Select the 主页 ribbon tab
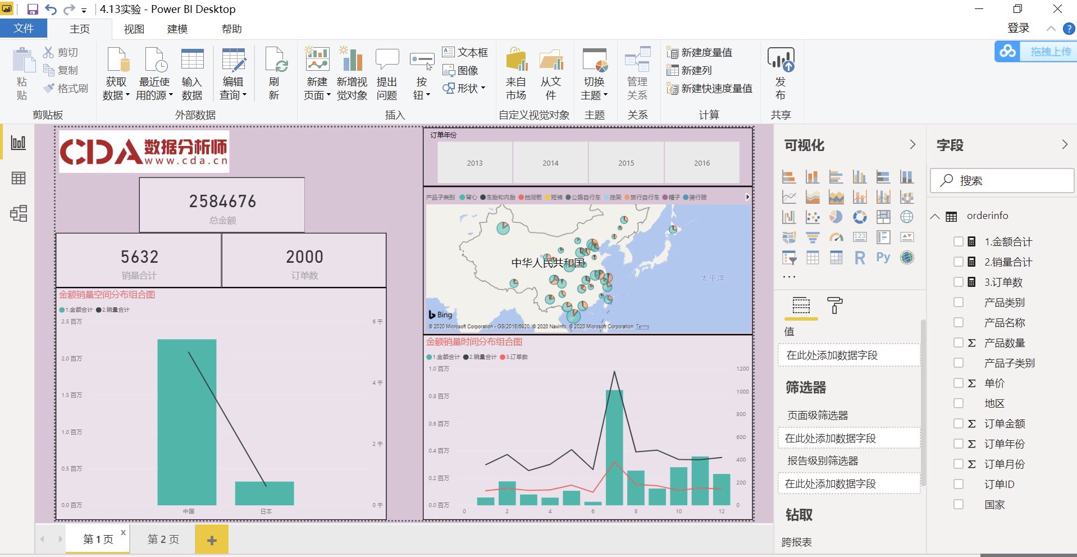 80,29
